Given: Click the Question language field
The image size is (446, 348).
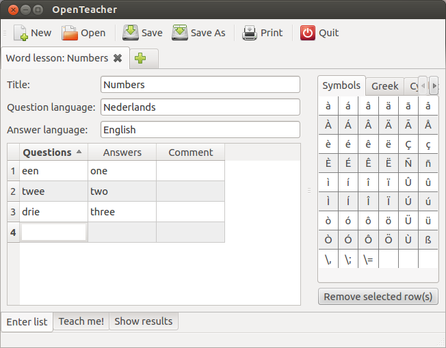Looking at the screenshot, I should tap(200, 107).
